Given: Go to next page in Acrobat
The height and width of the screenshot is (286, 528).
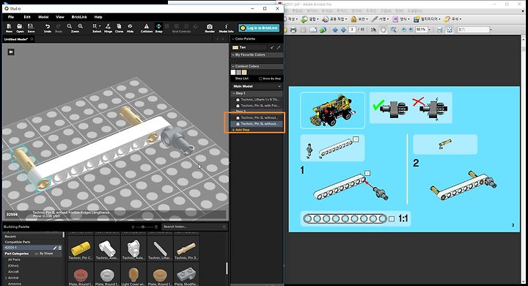Looking at the screenshot, I should point(342,29).
